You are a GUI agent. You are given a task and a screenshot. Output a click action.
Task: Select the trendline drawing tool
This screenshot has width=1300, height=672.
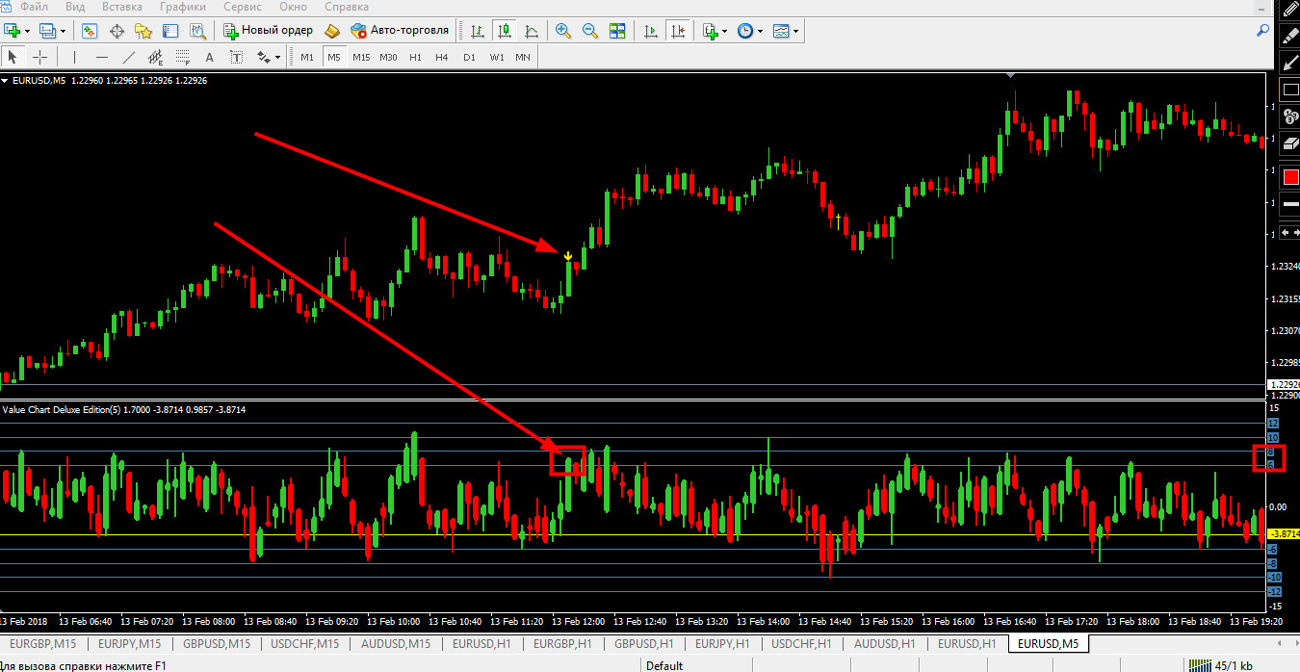click(128, 57)
